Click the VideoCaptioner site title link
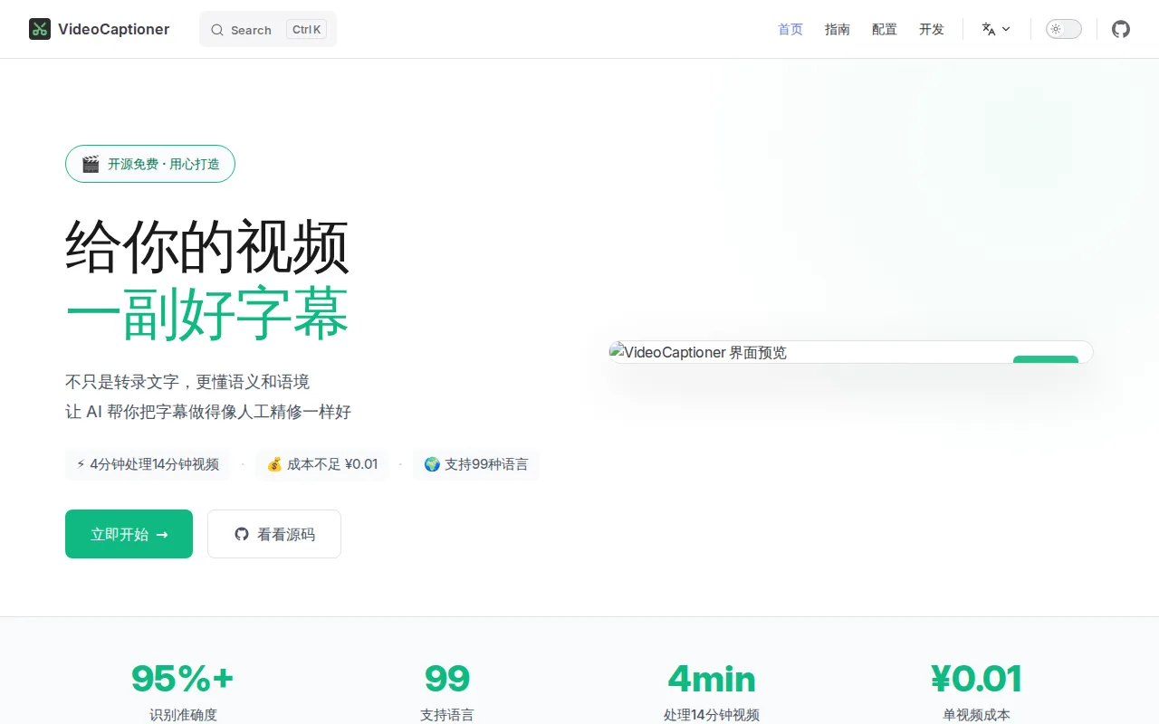1159x724 pixels. tap(114, 29)
